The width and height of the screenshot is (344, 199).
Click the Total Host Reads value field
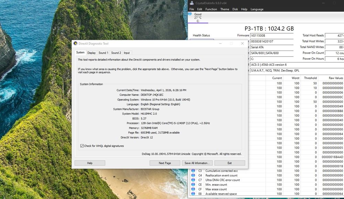pyautogui.click(x=334, y=35)
